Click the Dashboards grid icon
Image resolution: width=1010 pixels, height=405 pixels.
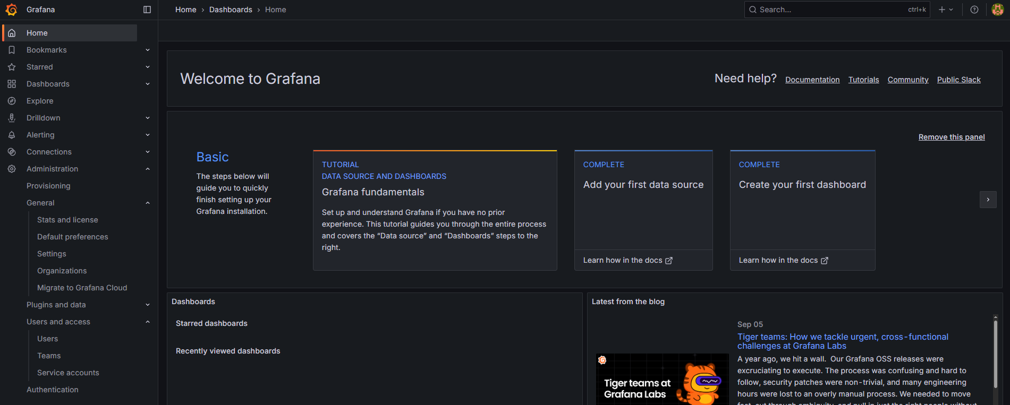[x=12, y=84]
